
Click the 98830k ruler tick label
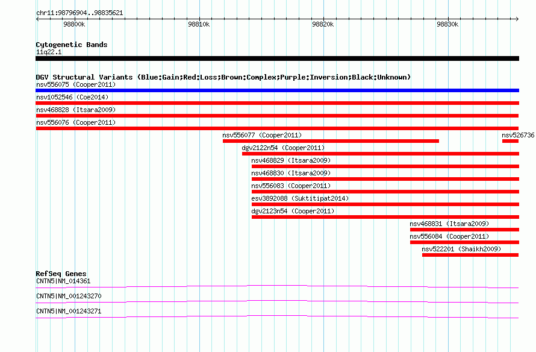click(447, 24)
